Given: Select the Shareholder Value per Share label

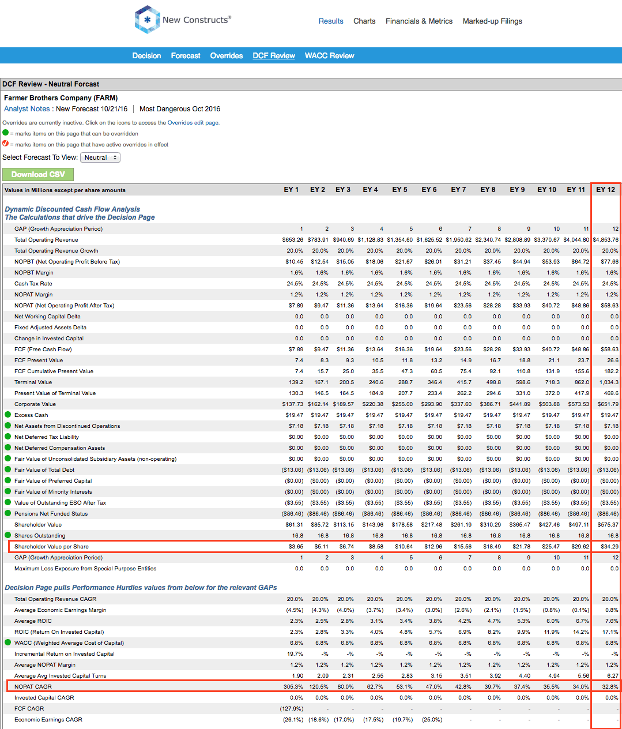Looking at the screenshot, I should click(x=51, y=547).
